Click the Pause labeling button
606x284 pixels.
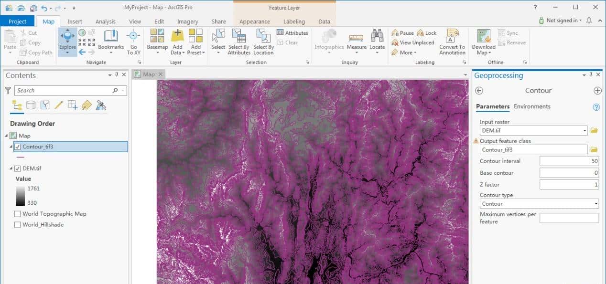click(402, 32)
